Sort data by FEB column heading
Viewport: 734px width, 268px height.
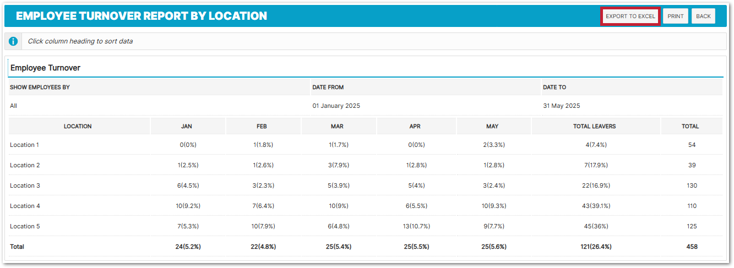(262, 127)
